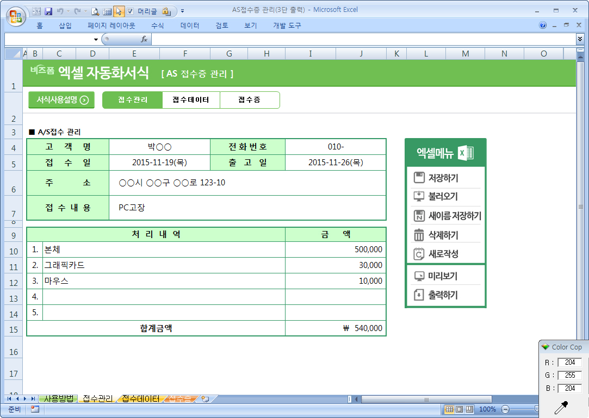Click the 저장하기 save item in Excel menu
The image size is (589, 418).
coord(443,178)
